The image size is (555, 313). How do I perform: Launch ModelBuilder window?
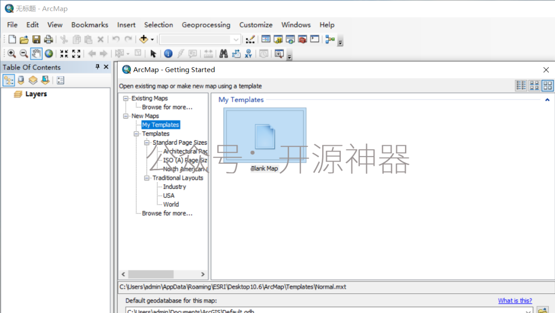click(330, 39)
